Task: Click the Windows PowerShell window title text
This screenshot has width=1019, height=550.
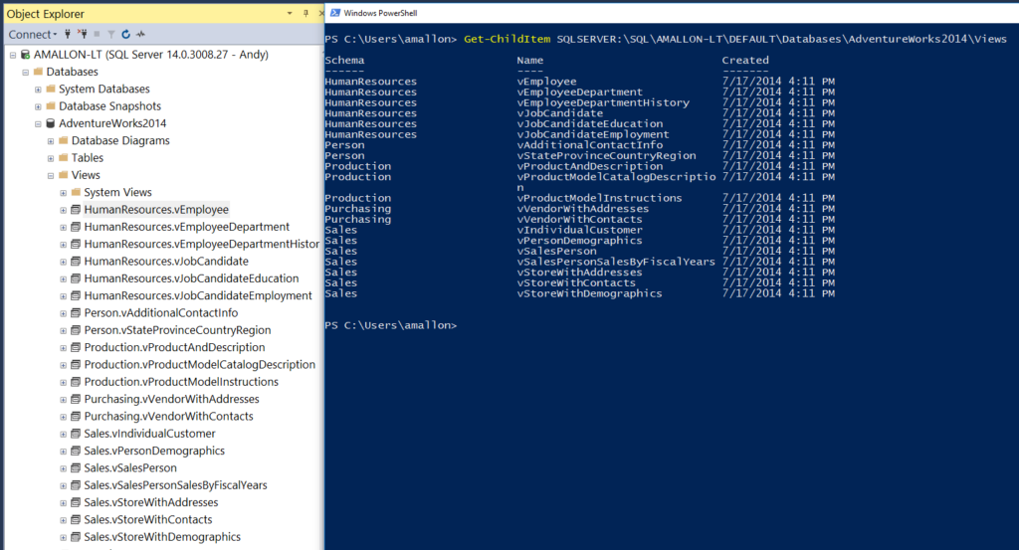Action: pos(380,13)
